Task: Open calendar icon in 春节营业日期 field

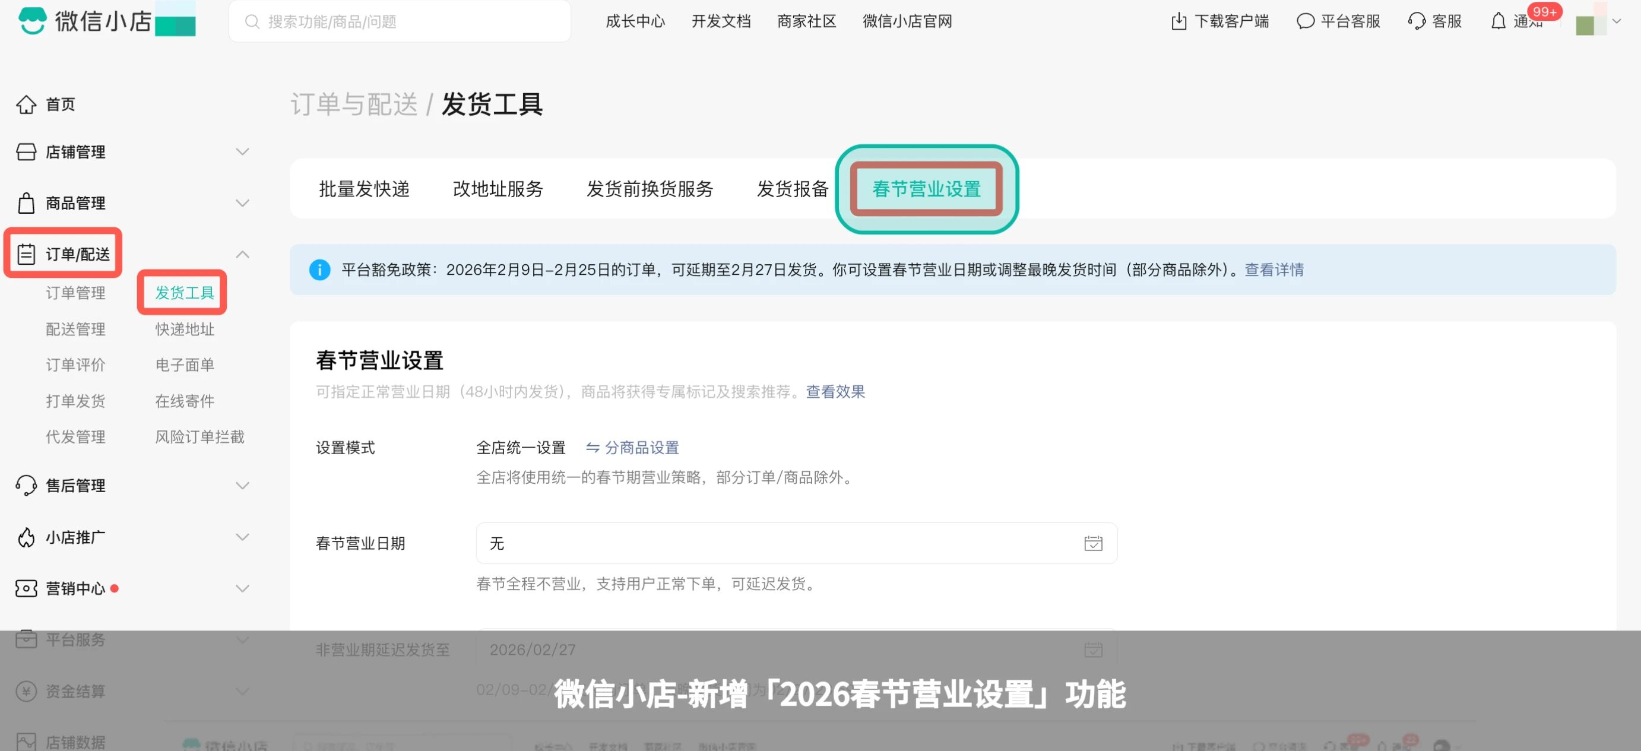Action: coord(1092,543)
